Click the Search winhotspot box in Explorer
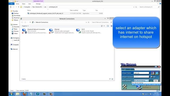Viewport: 170px width, 96px height. coord(149,7)
